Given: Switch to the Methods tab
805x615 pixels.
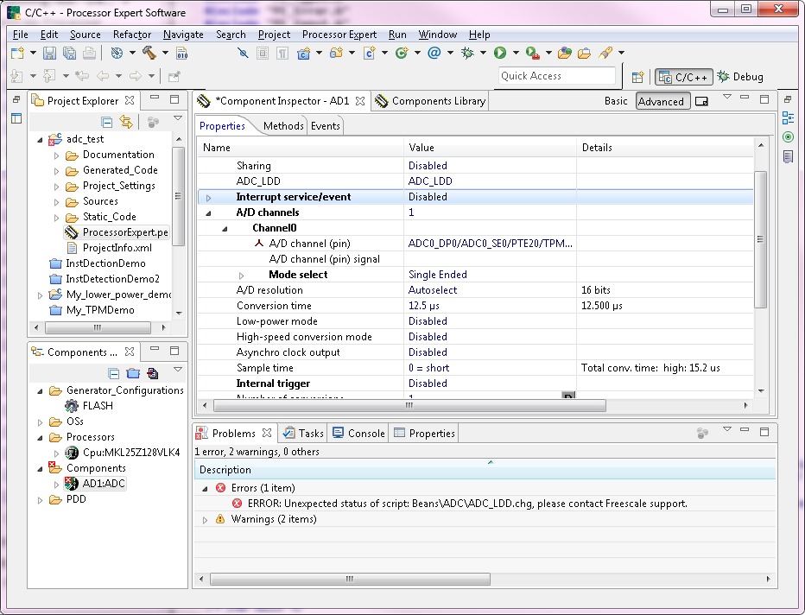Looking at the screenshot, I should [283, 126].
